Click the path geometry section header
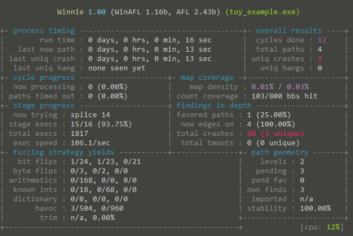This screenshot has width=353, height=236. [280, 152]
